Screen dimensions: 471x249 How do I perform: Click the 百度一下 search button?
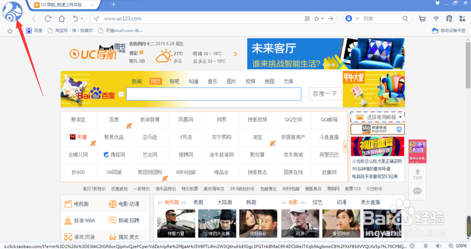(325, 94)
